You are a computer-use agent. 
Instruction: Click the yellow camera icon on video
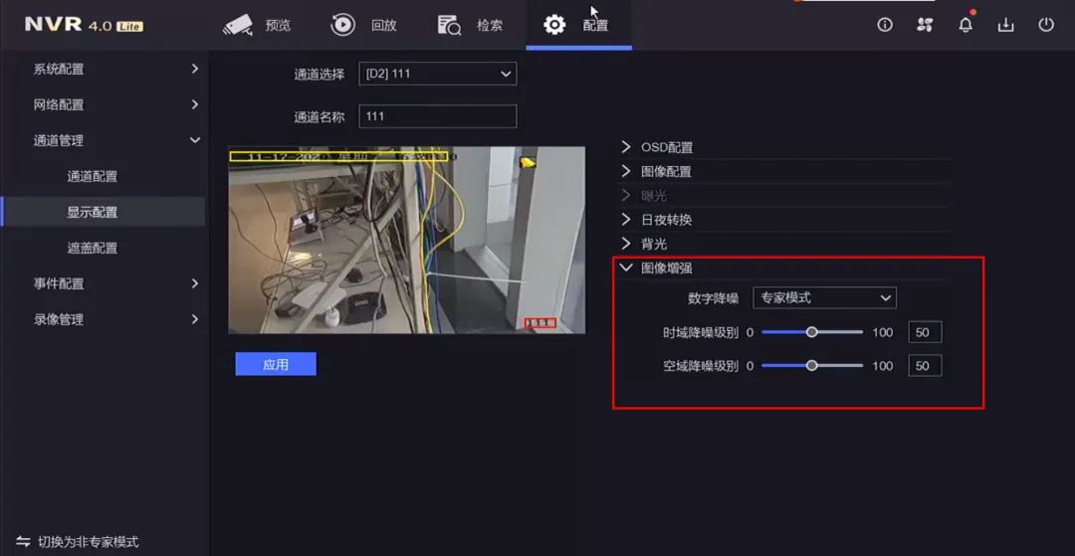(x=528, y=161)
